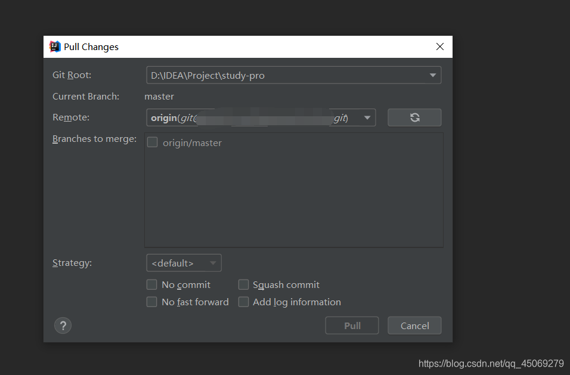Screen dimensions: 570x375
Task: Toggle Add log information checkbox
Action: (x=243, y=302)
